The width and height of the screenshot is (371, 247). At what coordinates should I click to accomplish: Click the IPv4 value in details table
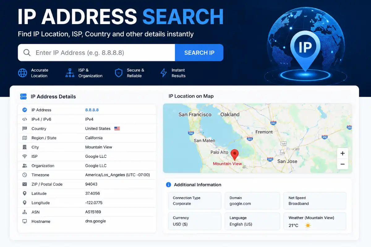(89, 119)
